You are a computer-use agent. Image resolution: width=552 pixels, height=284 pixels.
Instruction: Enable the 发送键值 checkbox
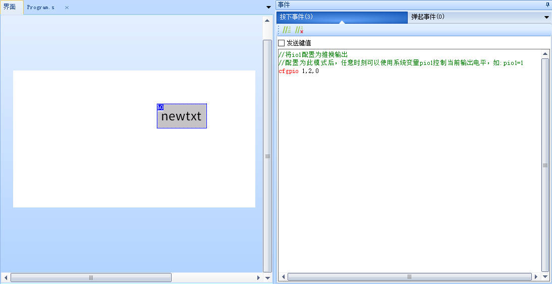pos(281,43)
